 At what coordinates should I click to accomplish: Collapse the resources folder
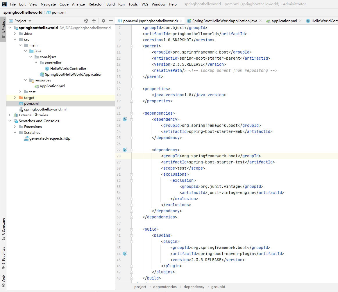[26, 80]
